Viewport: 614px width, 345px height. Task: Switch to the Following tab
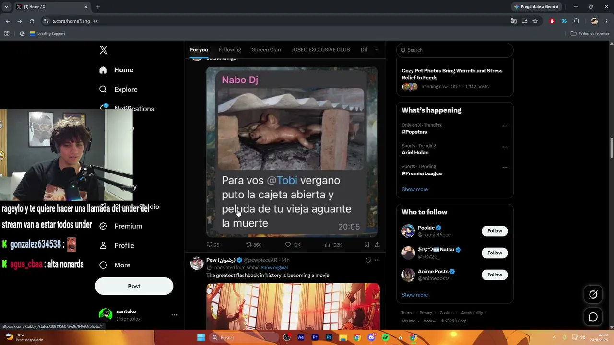click(x=230, y=50)
